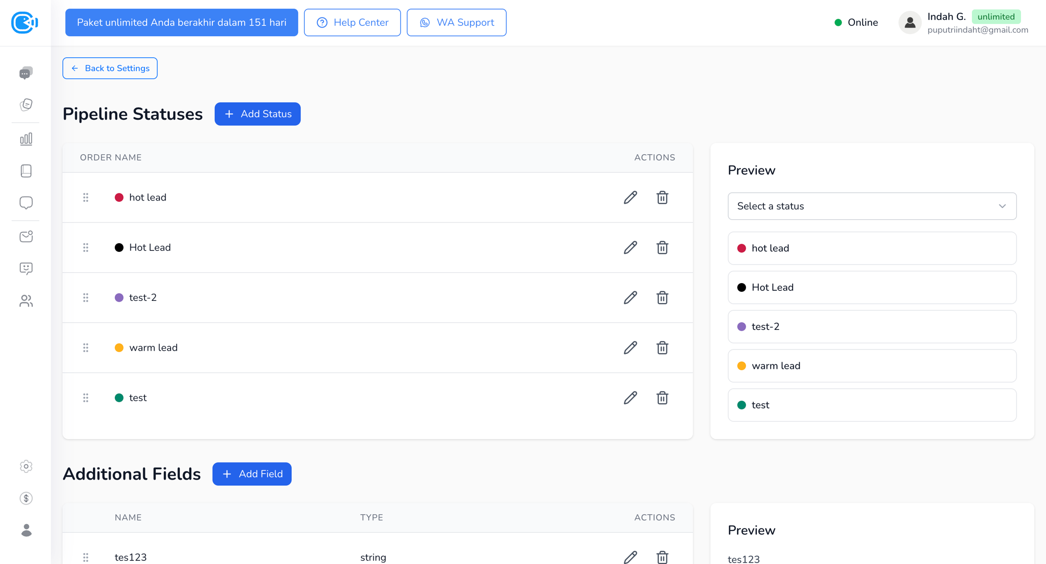Click the Add Status button
This screenshot has width=1046, height=564.
point(257,114)
